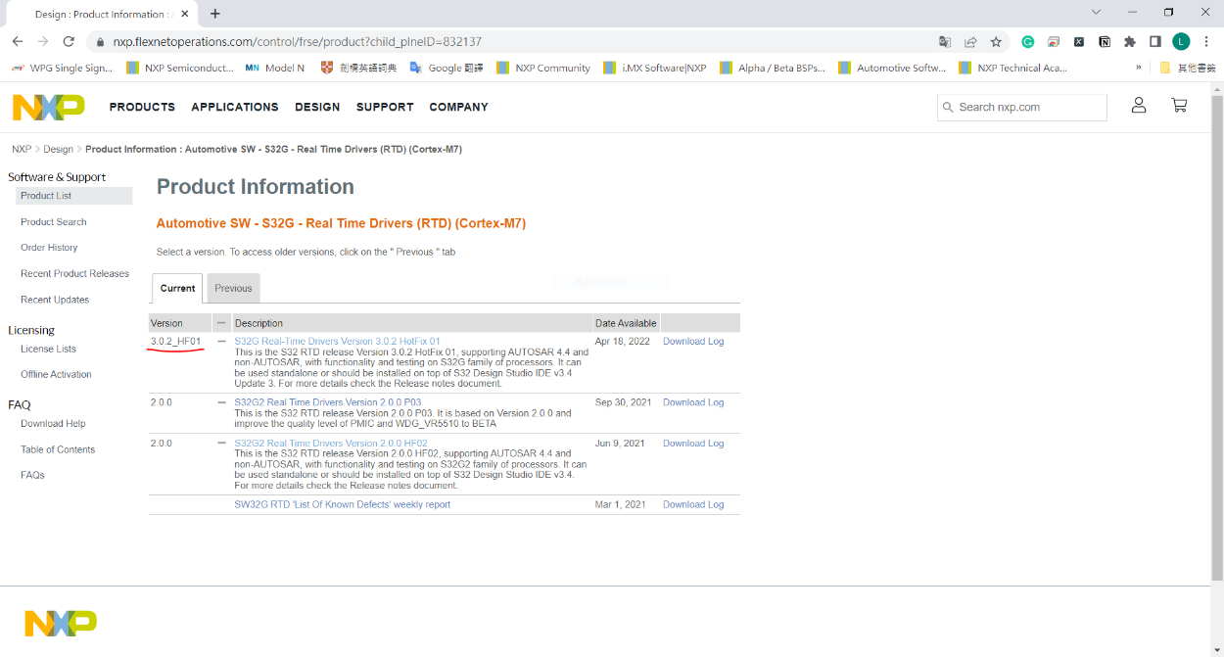Screen dimensions: 1224x657
Task: Open WPG Single Sign bookmark
Action: pyautogui.click(x=62, y=68)
